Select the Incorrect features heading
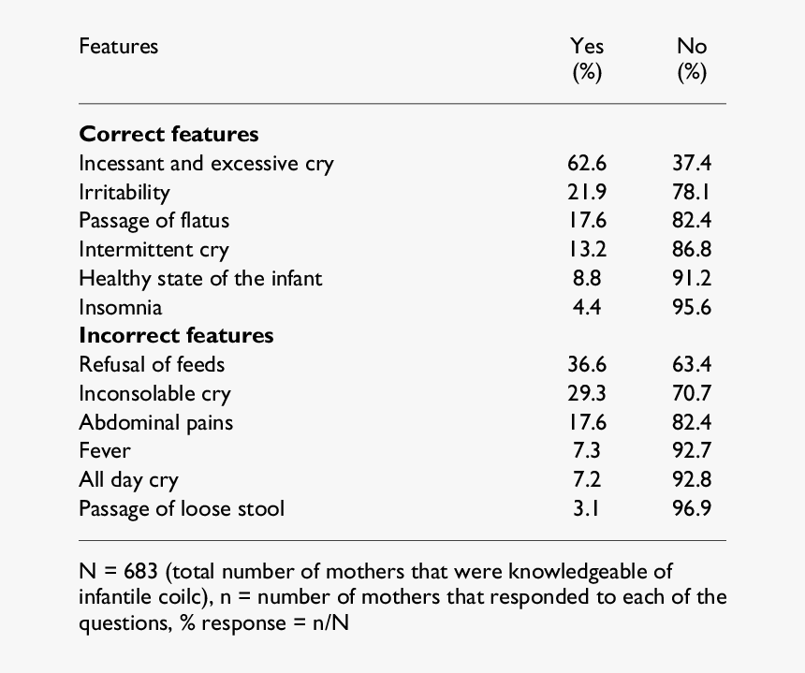Image resolution: width=805 pixels, height=673 pixels. click(176, 335)
